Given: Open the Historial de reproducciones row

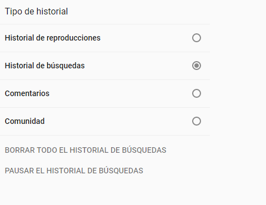Looking at the screenshot, I should click(105, 38).
